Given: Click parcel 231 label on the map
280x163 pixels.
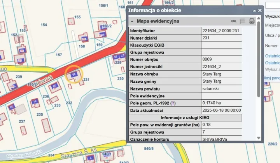Looking at the screenshot, I should click(x=86, y=80).
